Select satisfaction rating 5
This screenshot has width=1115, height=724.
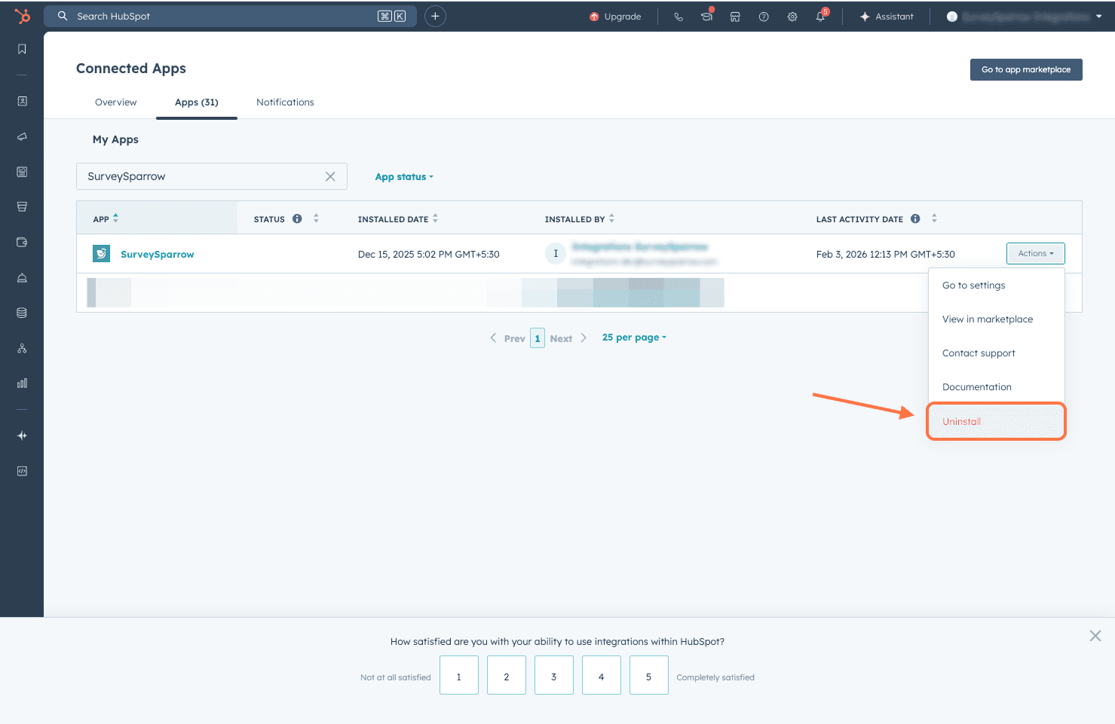pyautogui.click(x=648, y=675)
